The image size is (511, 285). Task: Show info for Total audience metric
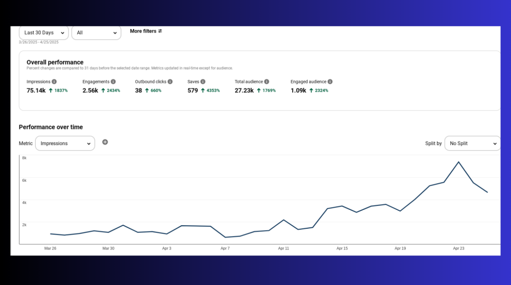tap(267, 82)
